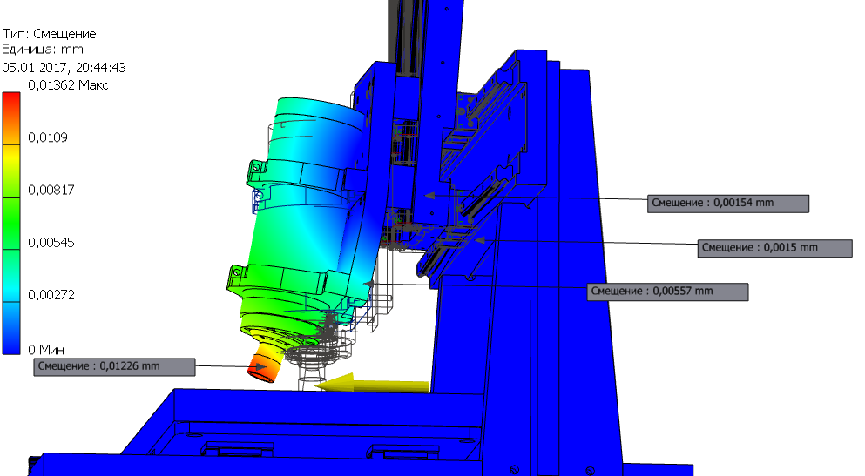
Task: Click the legend value 0,00272
Action: click(51, 295)
